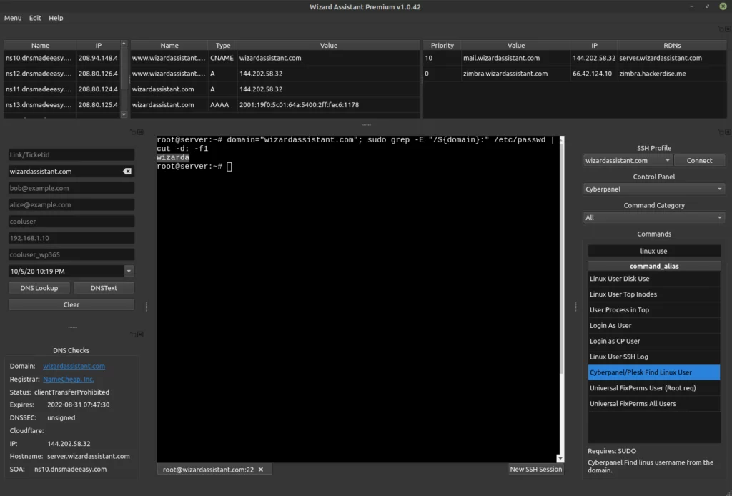Open the date and time picker dropdown
732x496 pixels.
pos(129,272)
